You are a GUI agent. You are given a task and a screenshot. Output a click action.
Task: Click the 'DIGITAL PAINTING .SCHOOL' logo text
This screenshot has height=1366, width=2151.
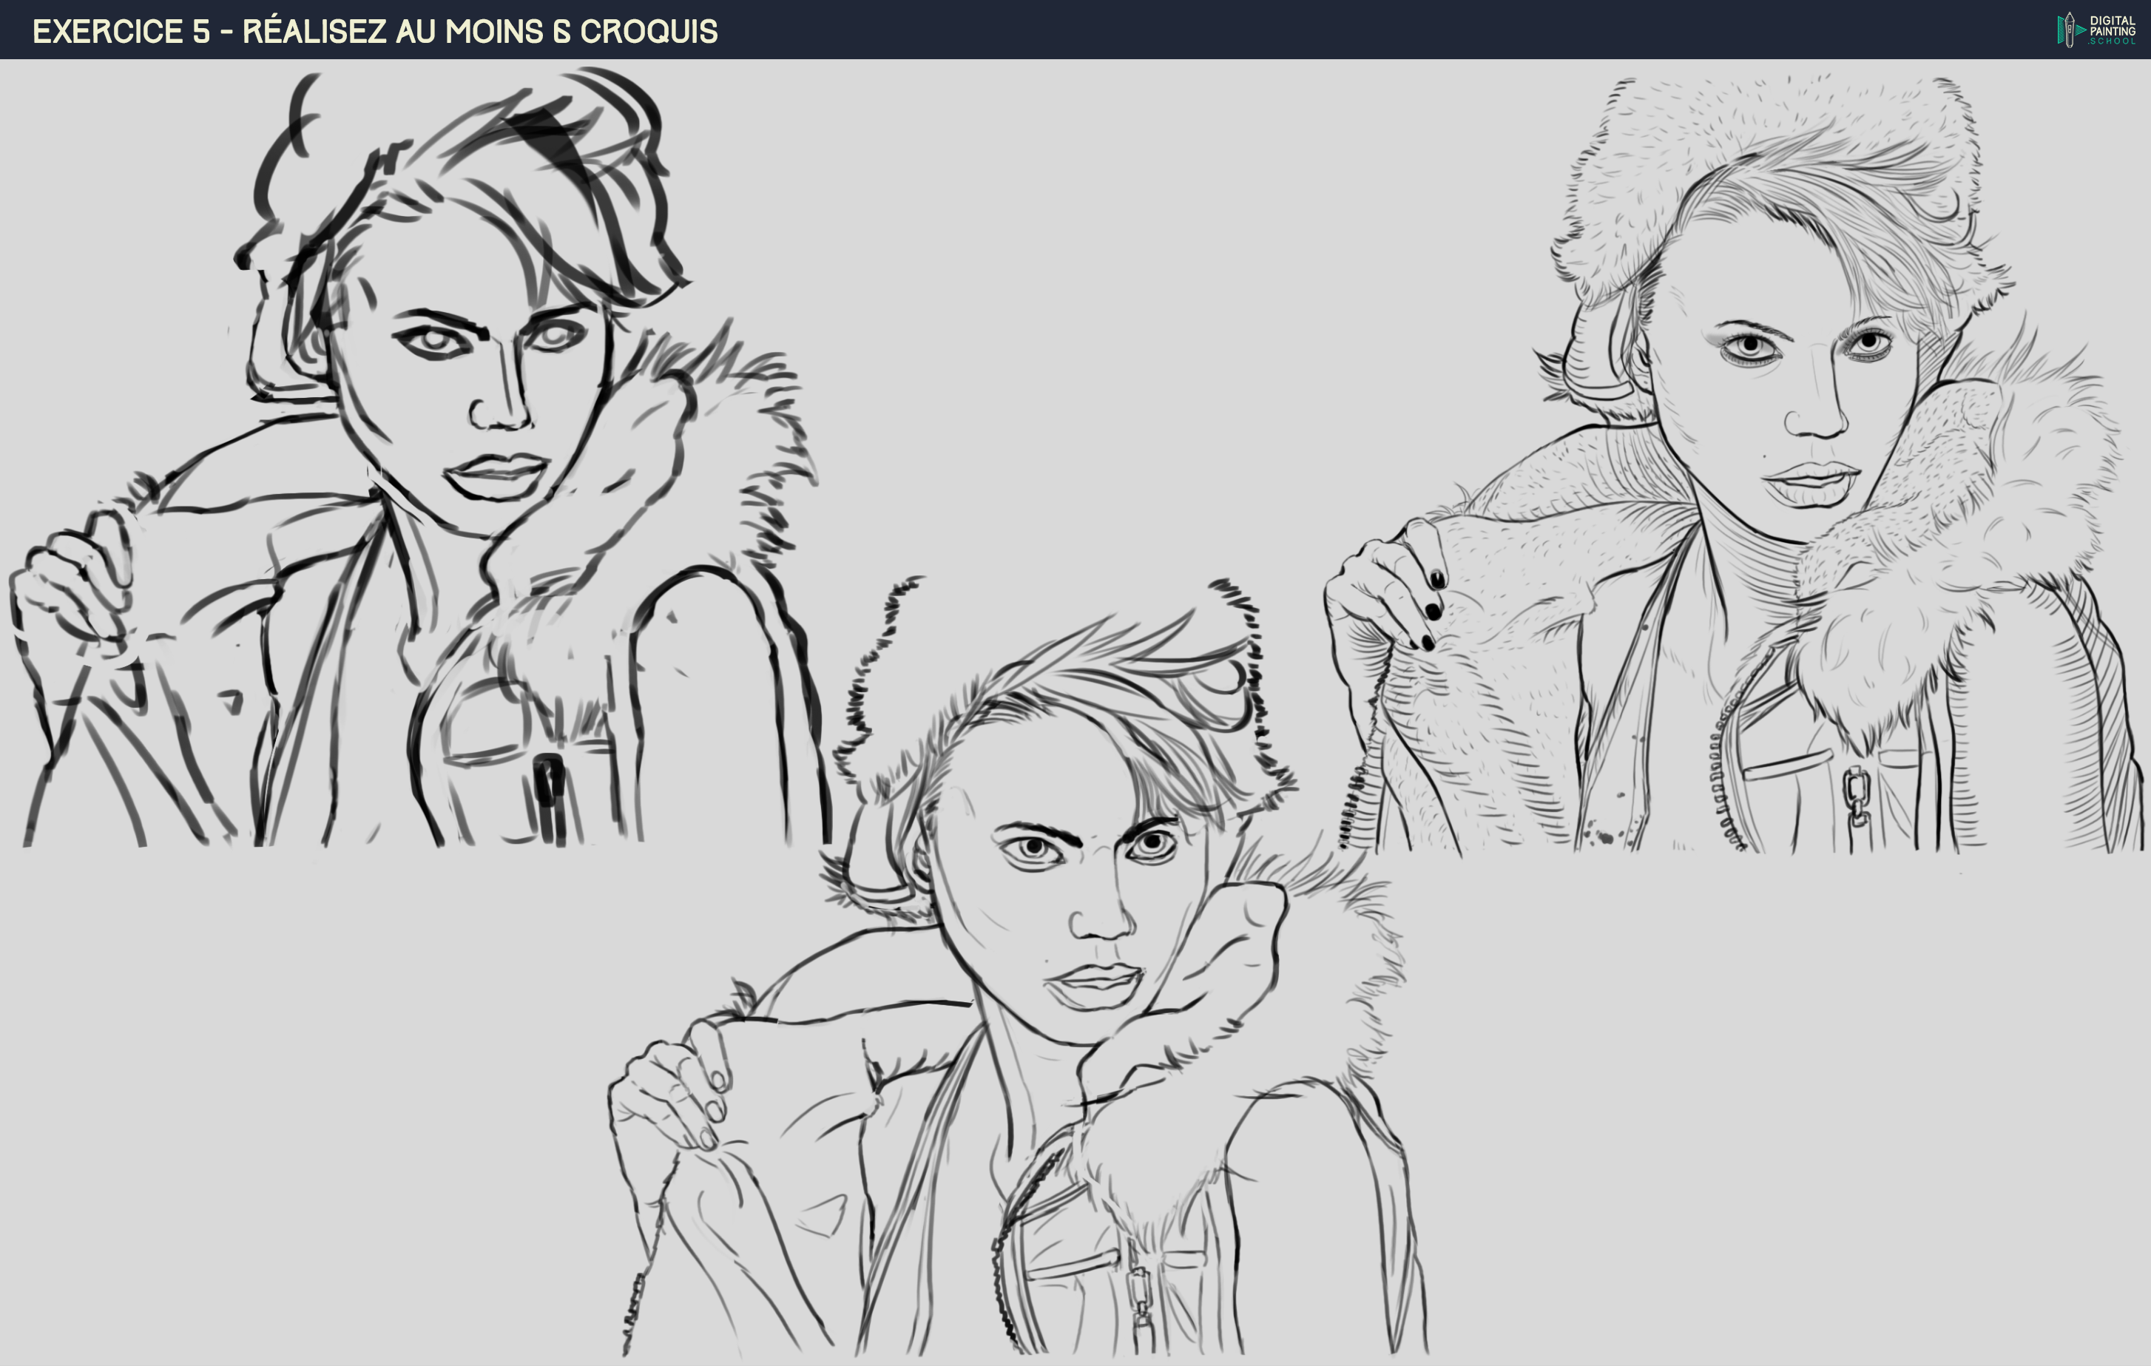pyautogui.click(x=2112, y=30)
